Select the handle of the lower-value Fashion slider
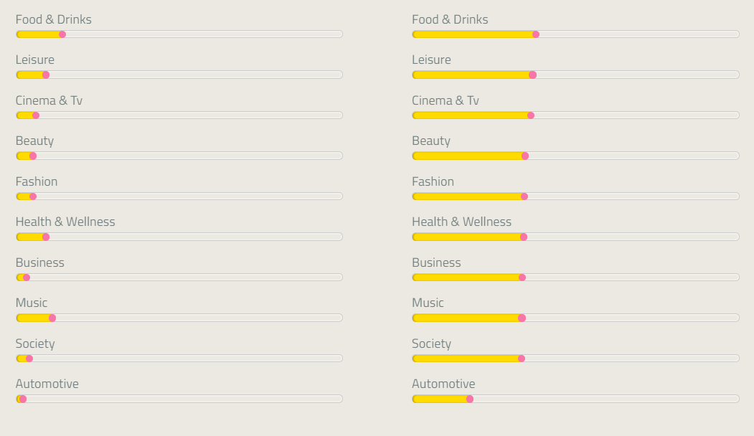The width and height of the screenshot is (754, 436). pos(33,196)
